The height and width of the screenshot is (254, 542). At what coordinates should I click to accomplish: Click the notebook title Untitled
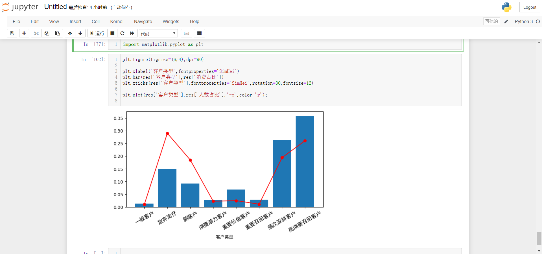(55, 7)
